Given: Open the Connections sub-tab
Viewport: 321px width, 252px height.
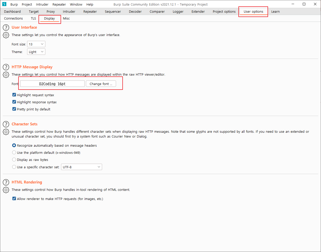Looking at the screenshot, I should (13, 18).
